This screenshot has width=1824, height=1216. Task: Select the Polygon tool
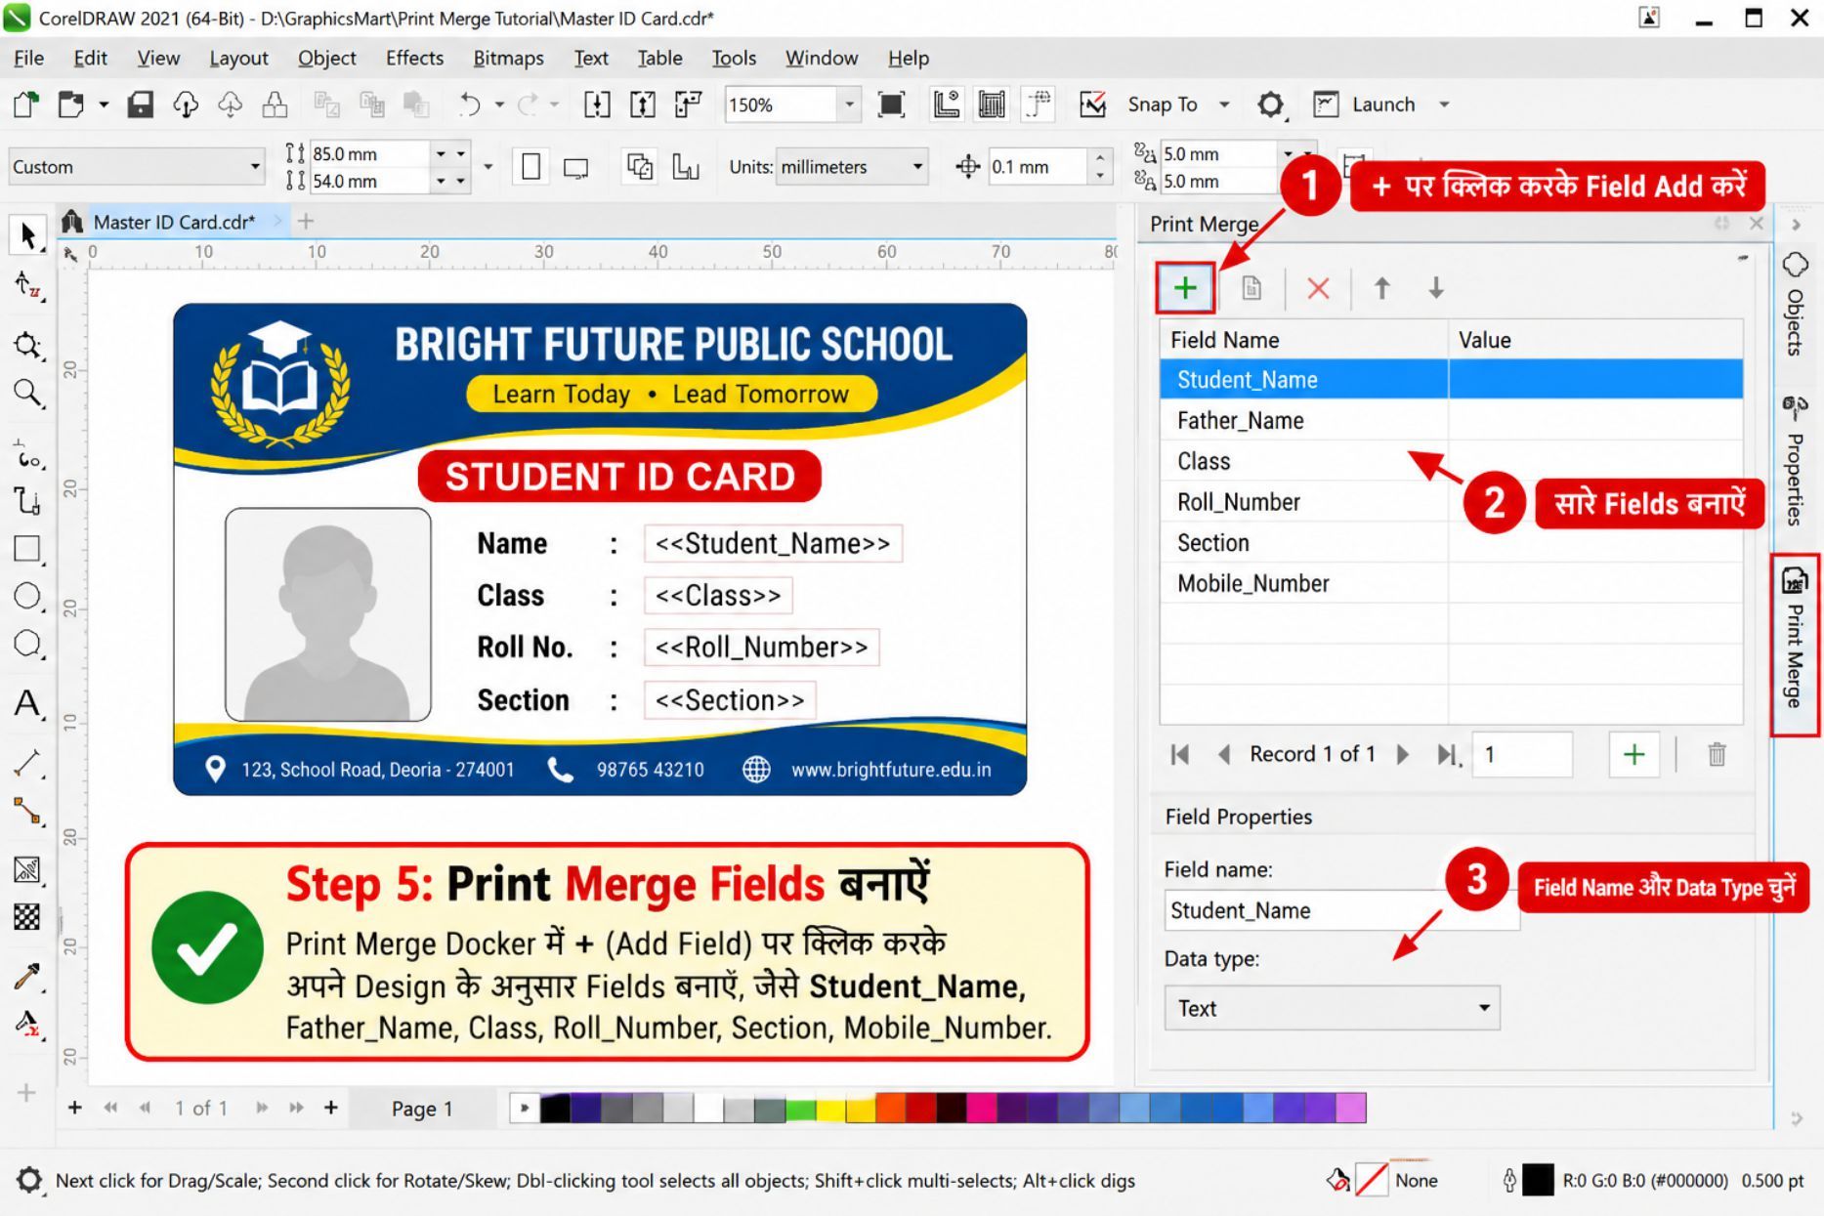pyautogui.click(x=27, y=644)
